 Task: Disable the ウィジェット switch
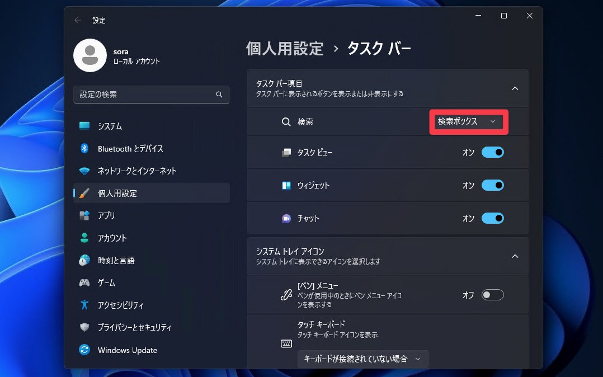[x=492, y=185]
